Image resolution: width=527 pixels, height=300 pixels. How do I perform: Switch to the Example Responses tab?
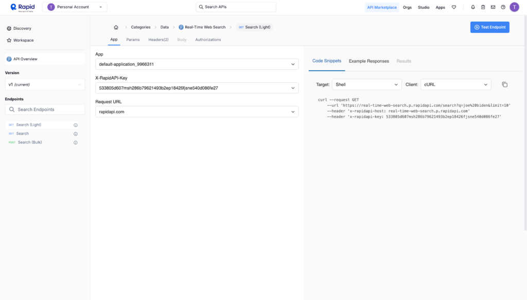pyautogui.click(x=368, y=61)
